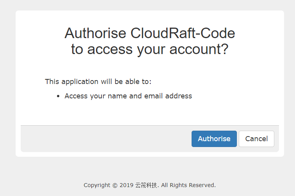
Task: Click the 'Access your name and email address' item
Action: tap(128, 96)
